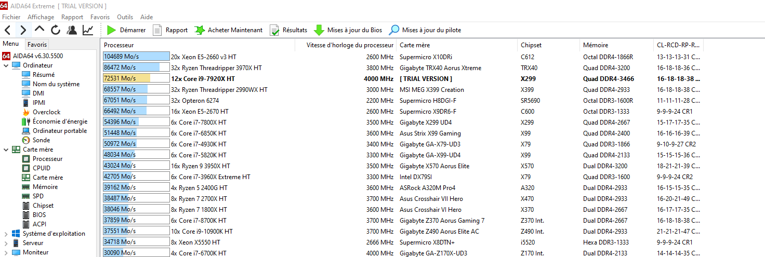Open the Affichage menu
This screenshot has width=765, height=257.
click(41, 17)
